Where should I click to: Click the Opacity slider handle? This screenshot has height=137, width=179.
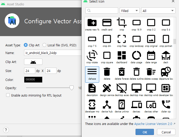tap(72, 88)
